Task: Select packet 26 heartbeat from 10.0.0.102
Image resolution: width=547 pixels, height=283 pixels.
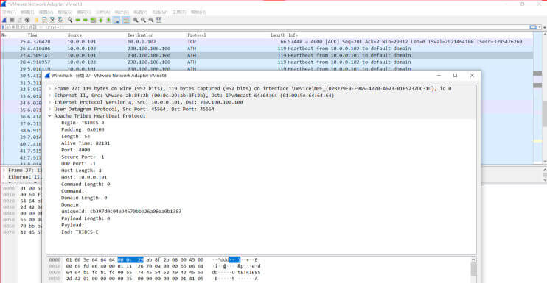Action: [267, 49]
